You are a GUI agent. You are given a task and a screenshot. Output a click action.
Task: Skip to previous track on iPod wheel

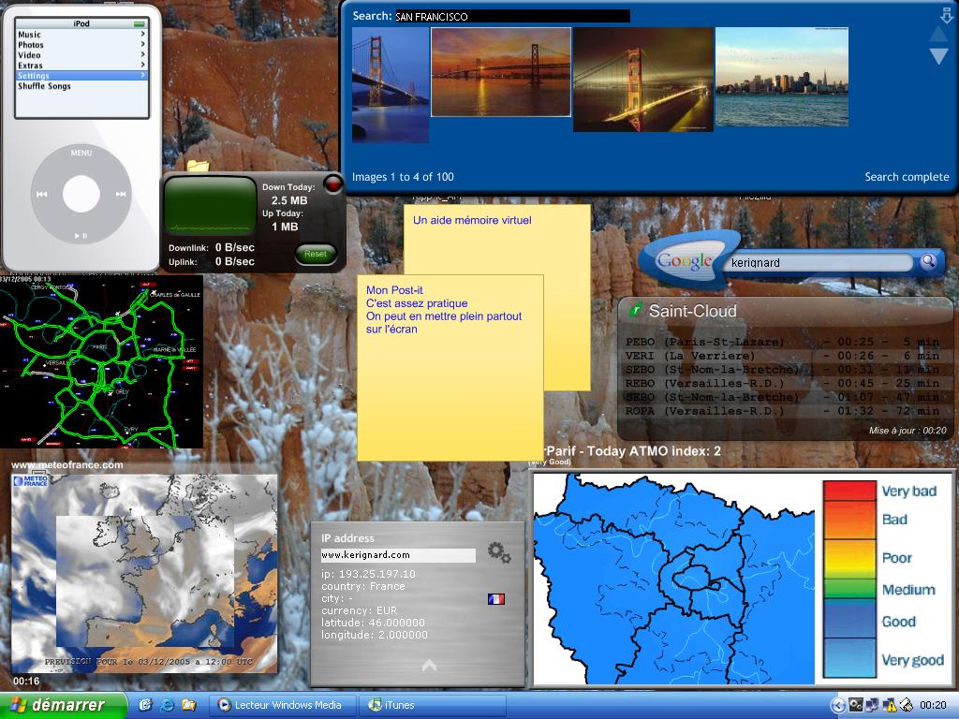(41, 194)
